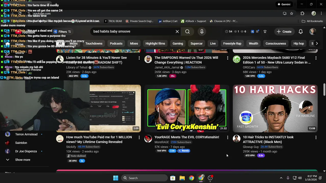The height and width of the screenshot is (183, 326).
Task: Select the Highlight films chip
Action: (155, 43)
